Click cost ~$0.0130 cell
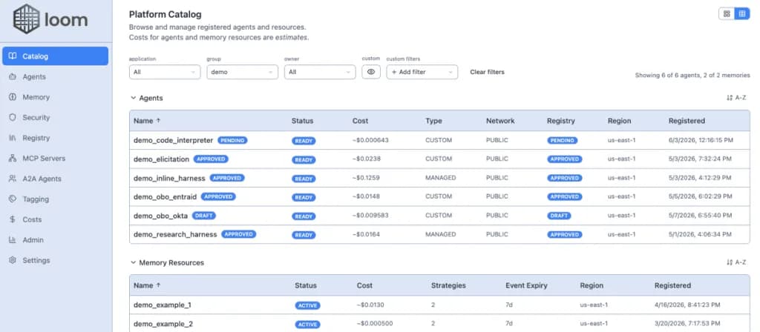The image size is (760, 332). (x=370, y=305)
